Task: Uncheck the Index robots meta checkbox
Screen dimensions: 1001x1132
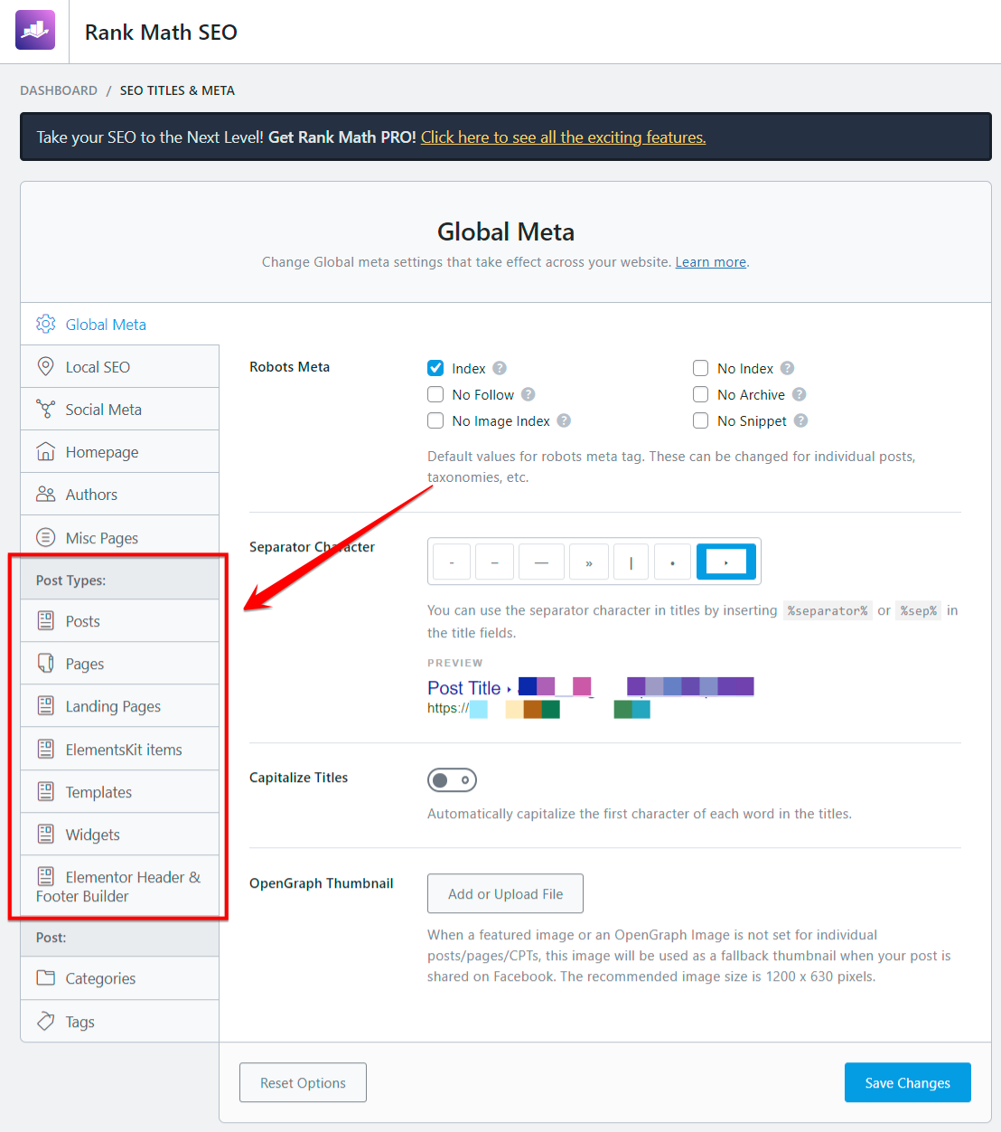Action: (435, 368)
